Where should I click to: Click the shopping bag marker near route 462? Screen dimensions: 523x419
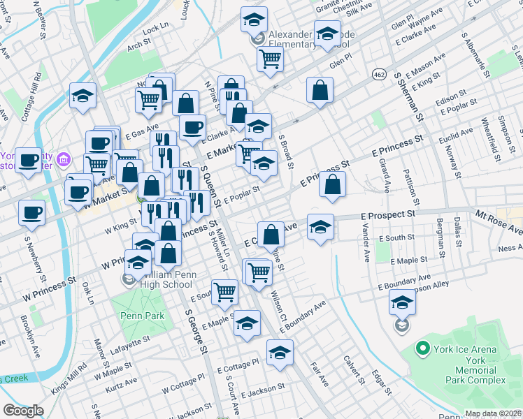[320, 92]
